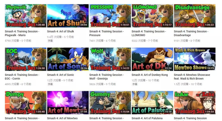This screenshot has height=121, width=222.
Task: Click the Art of Sonic thumbnail
Action: 68,59
